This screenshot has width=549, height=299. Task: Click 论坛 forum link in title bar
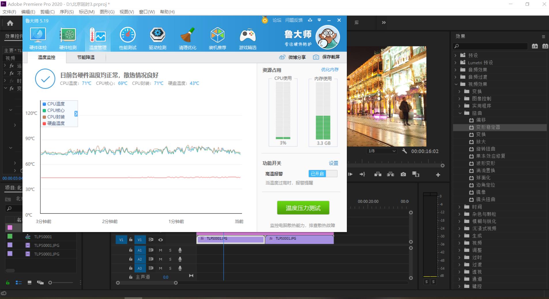click(277, 20)
